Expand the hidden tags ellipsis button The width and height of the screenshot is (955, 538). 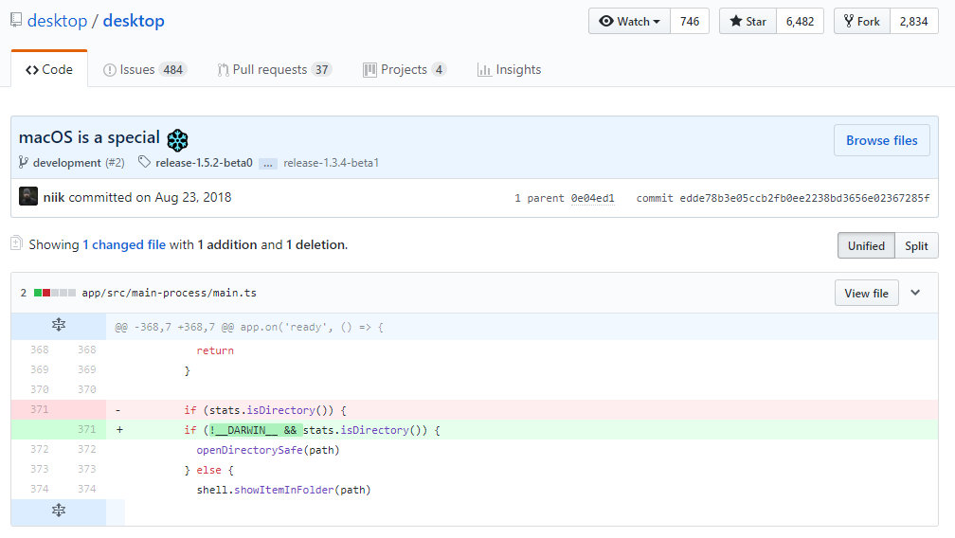[x=268, y=163]
